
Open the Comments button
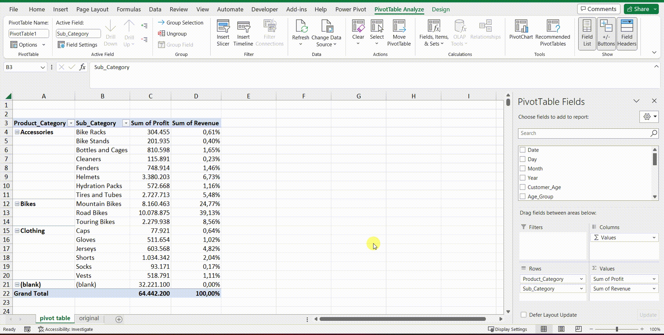[x=598, y=9]
